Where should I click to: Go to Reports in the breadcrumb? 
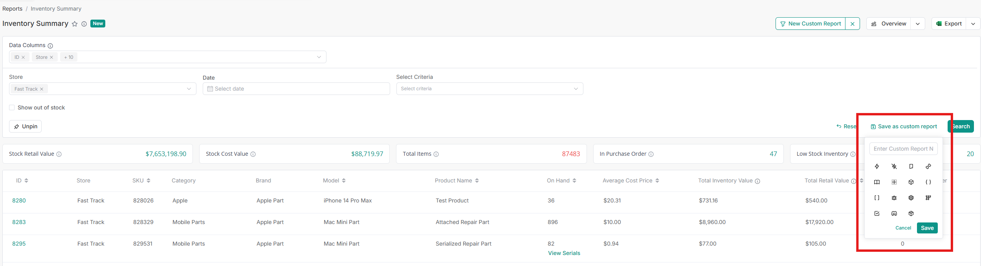pos(12,9)
